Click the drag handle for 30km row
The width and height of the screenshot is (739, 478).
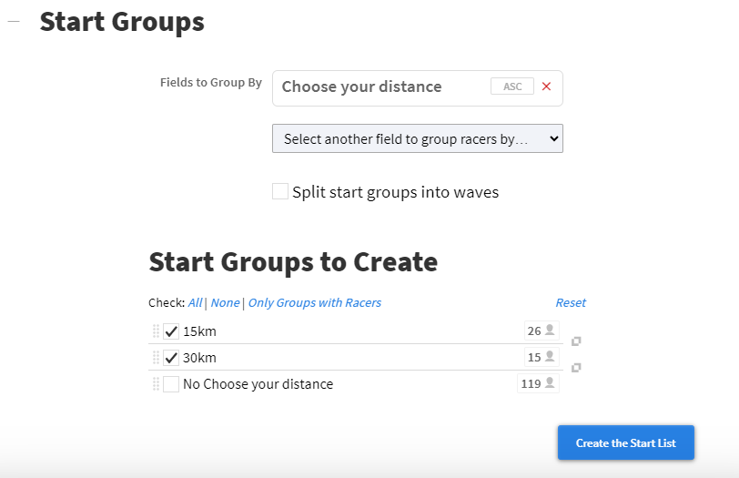156,358
